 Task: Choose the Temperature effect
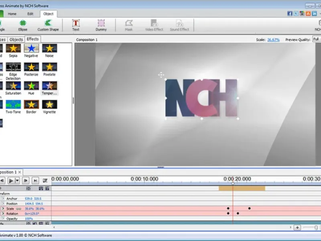49,88
